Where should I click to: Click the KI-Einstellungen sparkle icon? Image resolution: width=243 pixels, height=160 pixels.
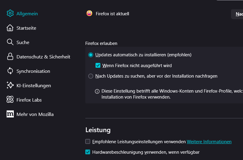pyautogui.click(x=10, y=85)
